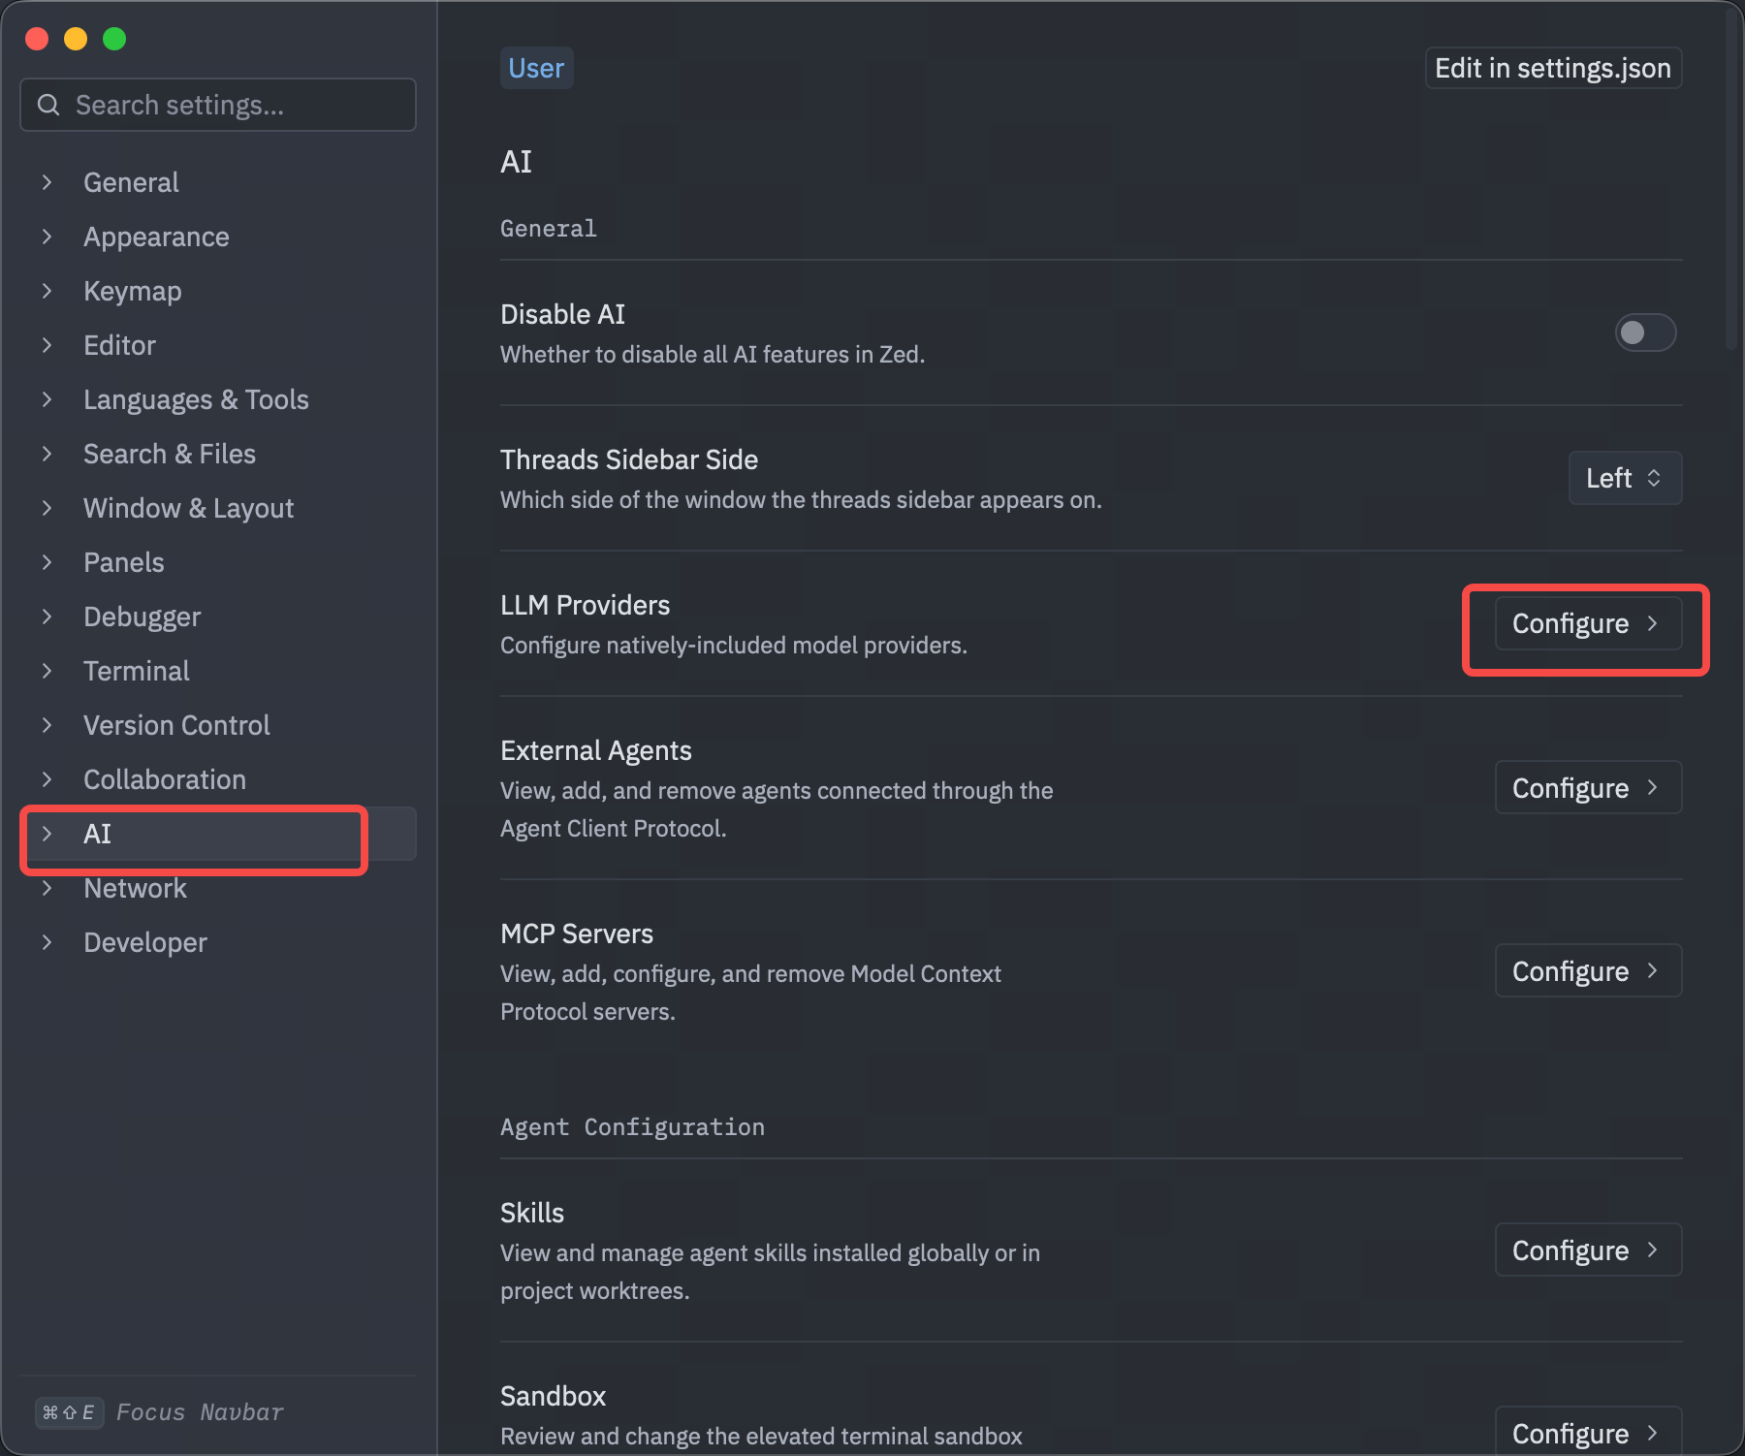Open Edit in settings.json
This screenshot has height=1456, width=1745.
coord(1553,68)
